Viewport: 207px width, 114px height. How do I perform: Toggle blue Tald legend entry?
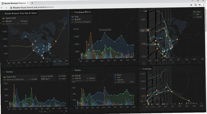point(62,76)
